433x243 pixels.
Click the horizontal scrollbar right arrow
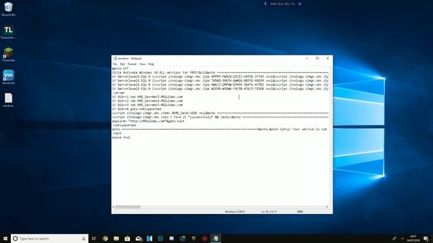pyautogui.click(x=327, y=207)
